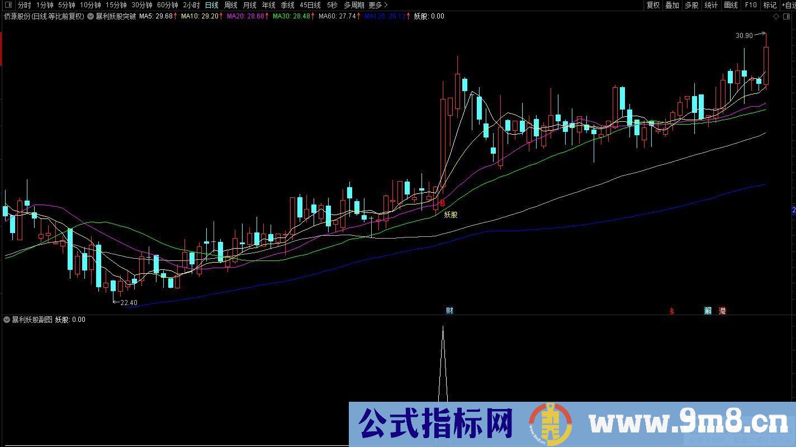Switch to 2小时 period
The width and height of the screenshot is (796, 447).
point(191,5)
